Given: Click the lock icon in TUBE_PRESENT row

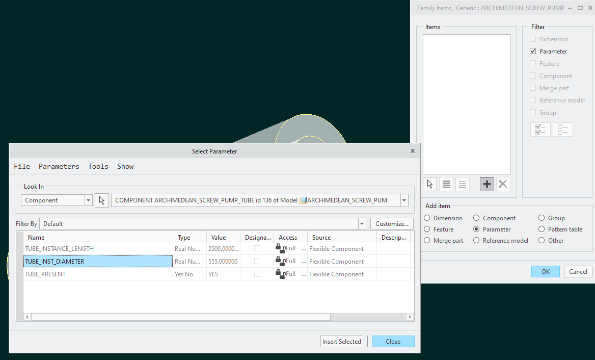Looking at the screenshot, I should click(279, 274).
